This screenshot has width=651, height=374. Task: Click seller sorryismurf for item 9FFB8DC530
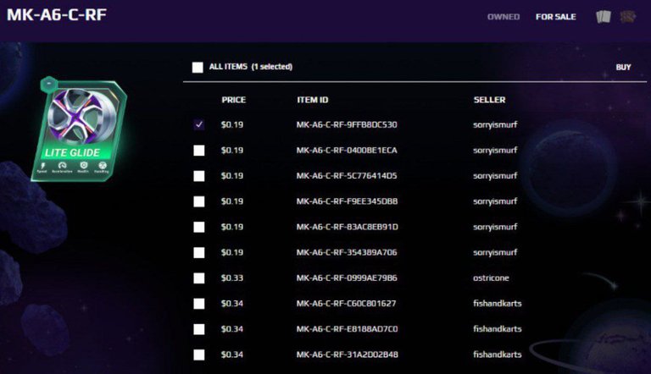tap(495, 124)
